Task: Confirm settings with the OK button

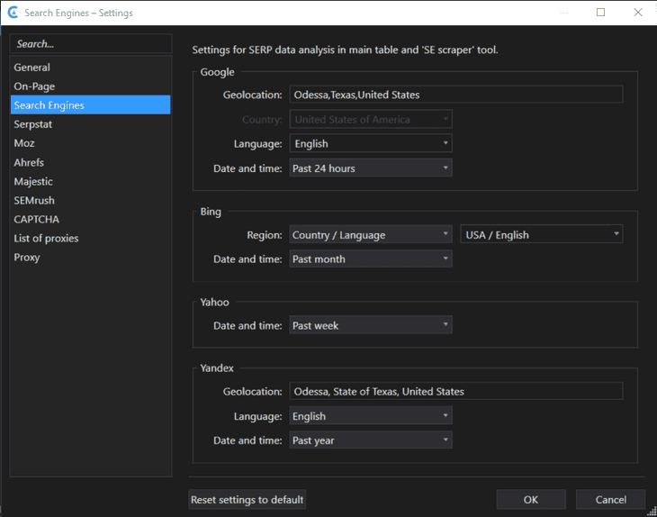Action: pyautogui.click(x=531, y=500)
